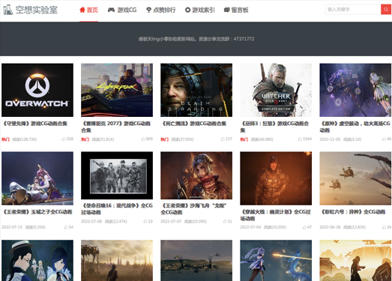Like the 玉城之子 post showing 54

(68, 227)
